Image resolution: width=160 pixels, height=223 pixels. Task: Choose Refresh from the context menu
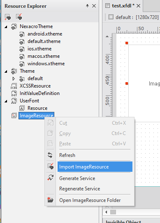point(95,155)
